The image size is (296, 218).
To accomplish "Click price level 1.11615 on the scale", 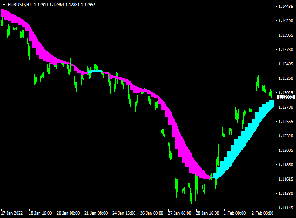I will click(x=286, y=179).
